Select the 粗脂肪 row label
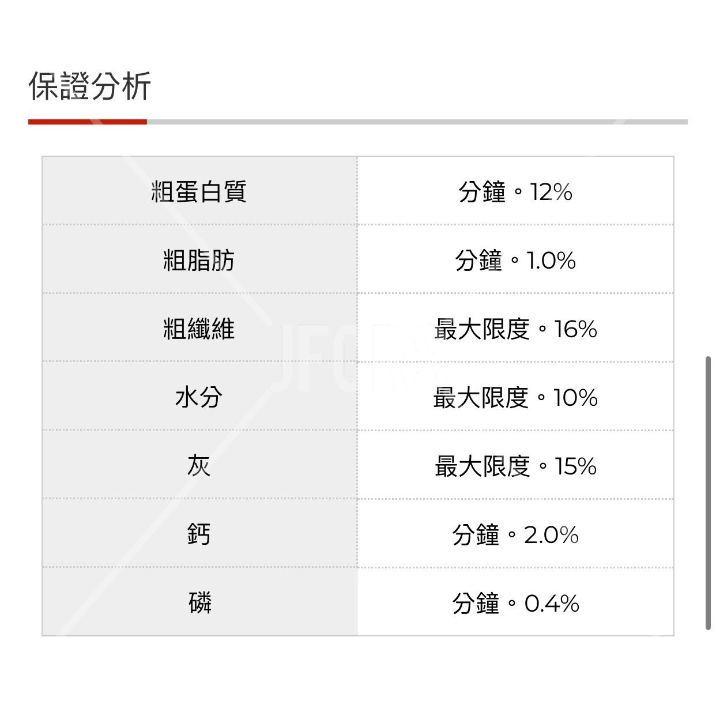The width and height of the screenshot is (716, 716). (199, 260)
